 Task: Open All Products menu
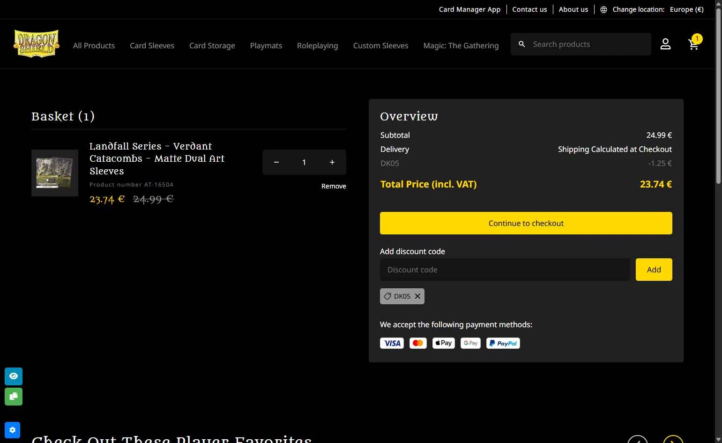[94, 45]
